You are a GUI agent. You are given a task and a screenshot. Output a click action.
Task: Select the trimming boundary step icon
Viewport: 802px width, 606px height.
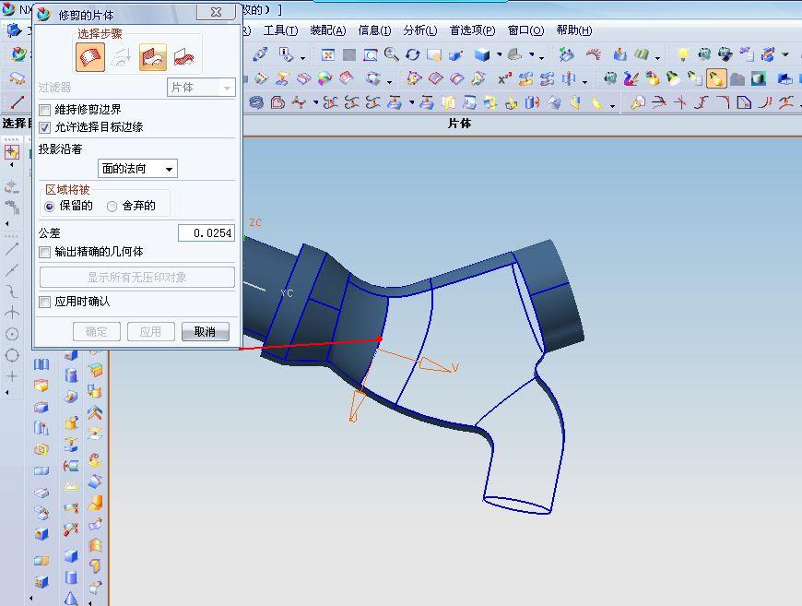[x=153, y=57]
